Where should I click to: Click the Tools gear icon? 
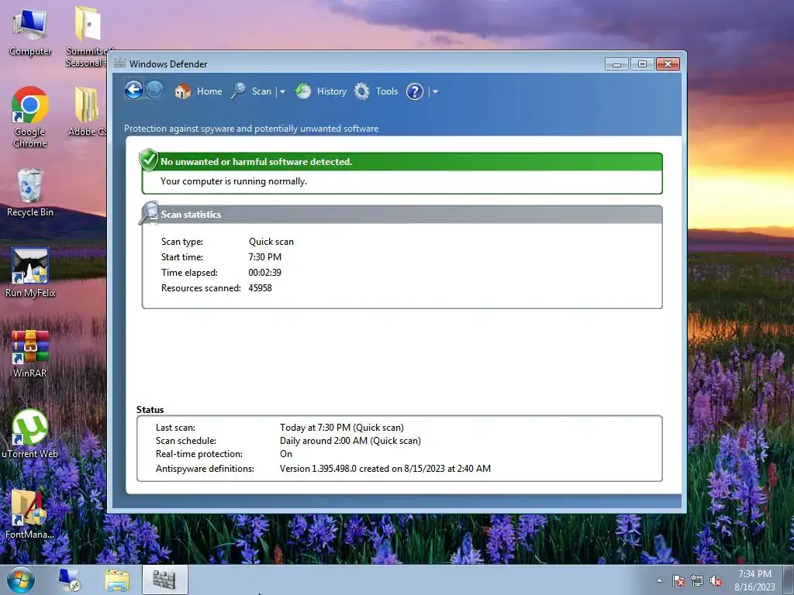pyautogui.click(x=361, y=91)
